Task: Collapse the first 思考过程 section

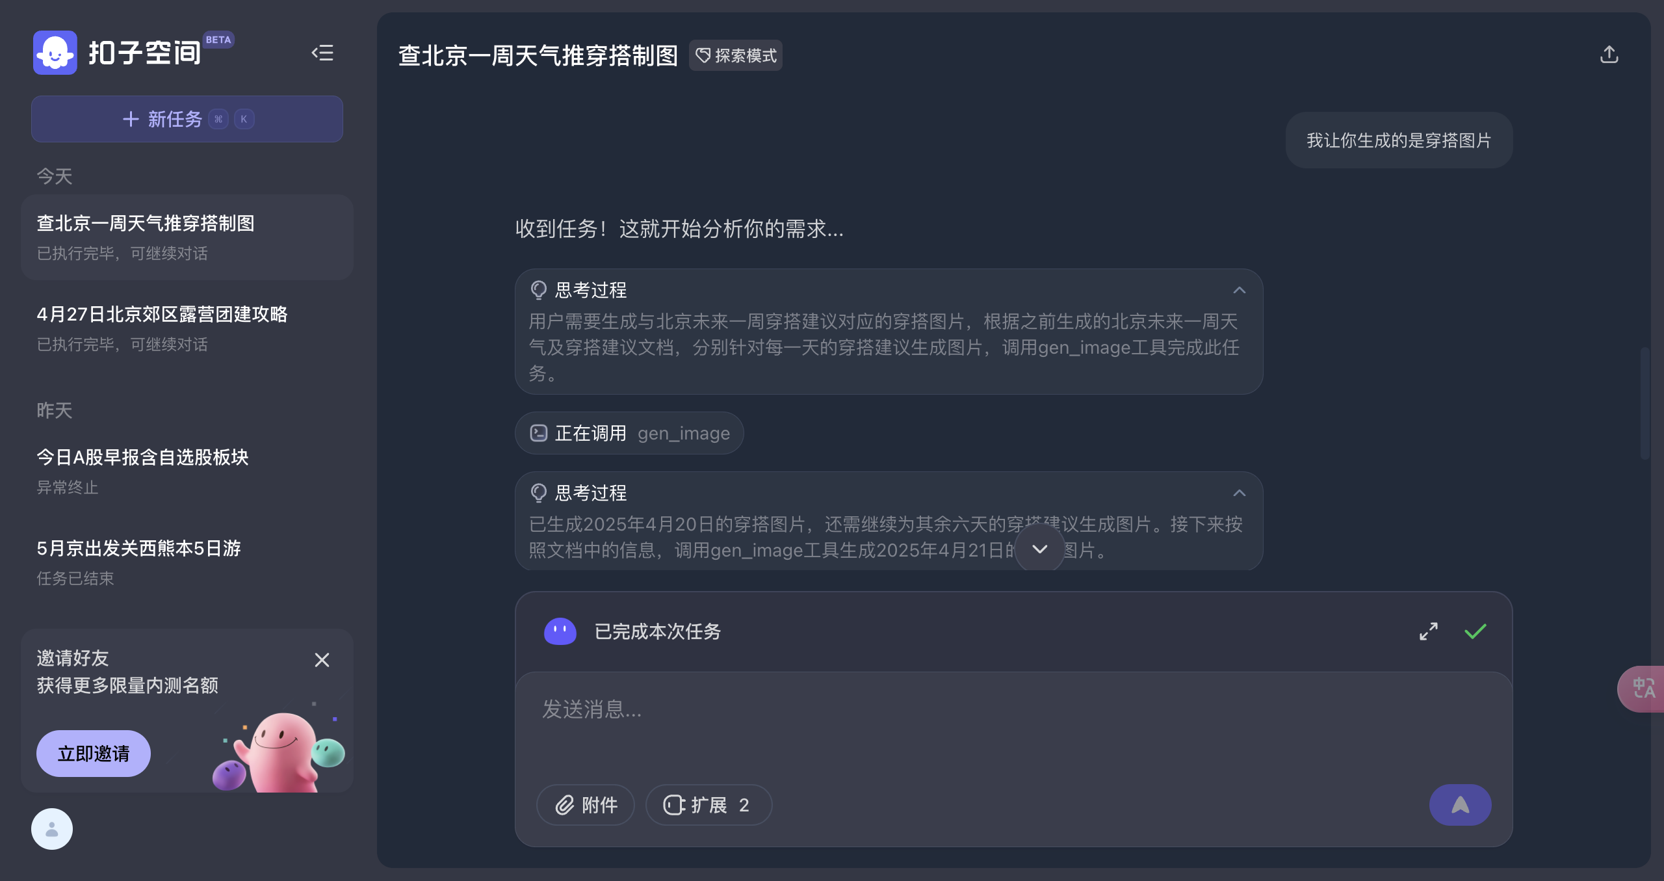Action: click(x=1239, y=290)
